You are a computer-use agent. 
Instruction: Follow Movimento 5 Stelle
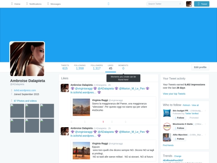(x=179, y=128)
